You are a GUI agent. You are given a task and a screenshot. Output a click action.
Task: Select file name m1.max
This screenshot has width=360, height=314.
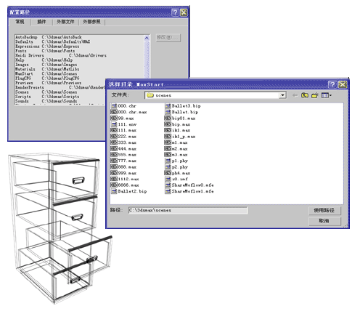coord(179,142)
